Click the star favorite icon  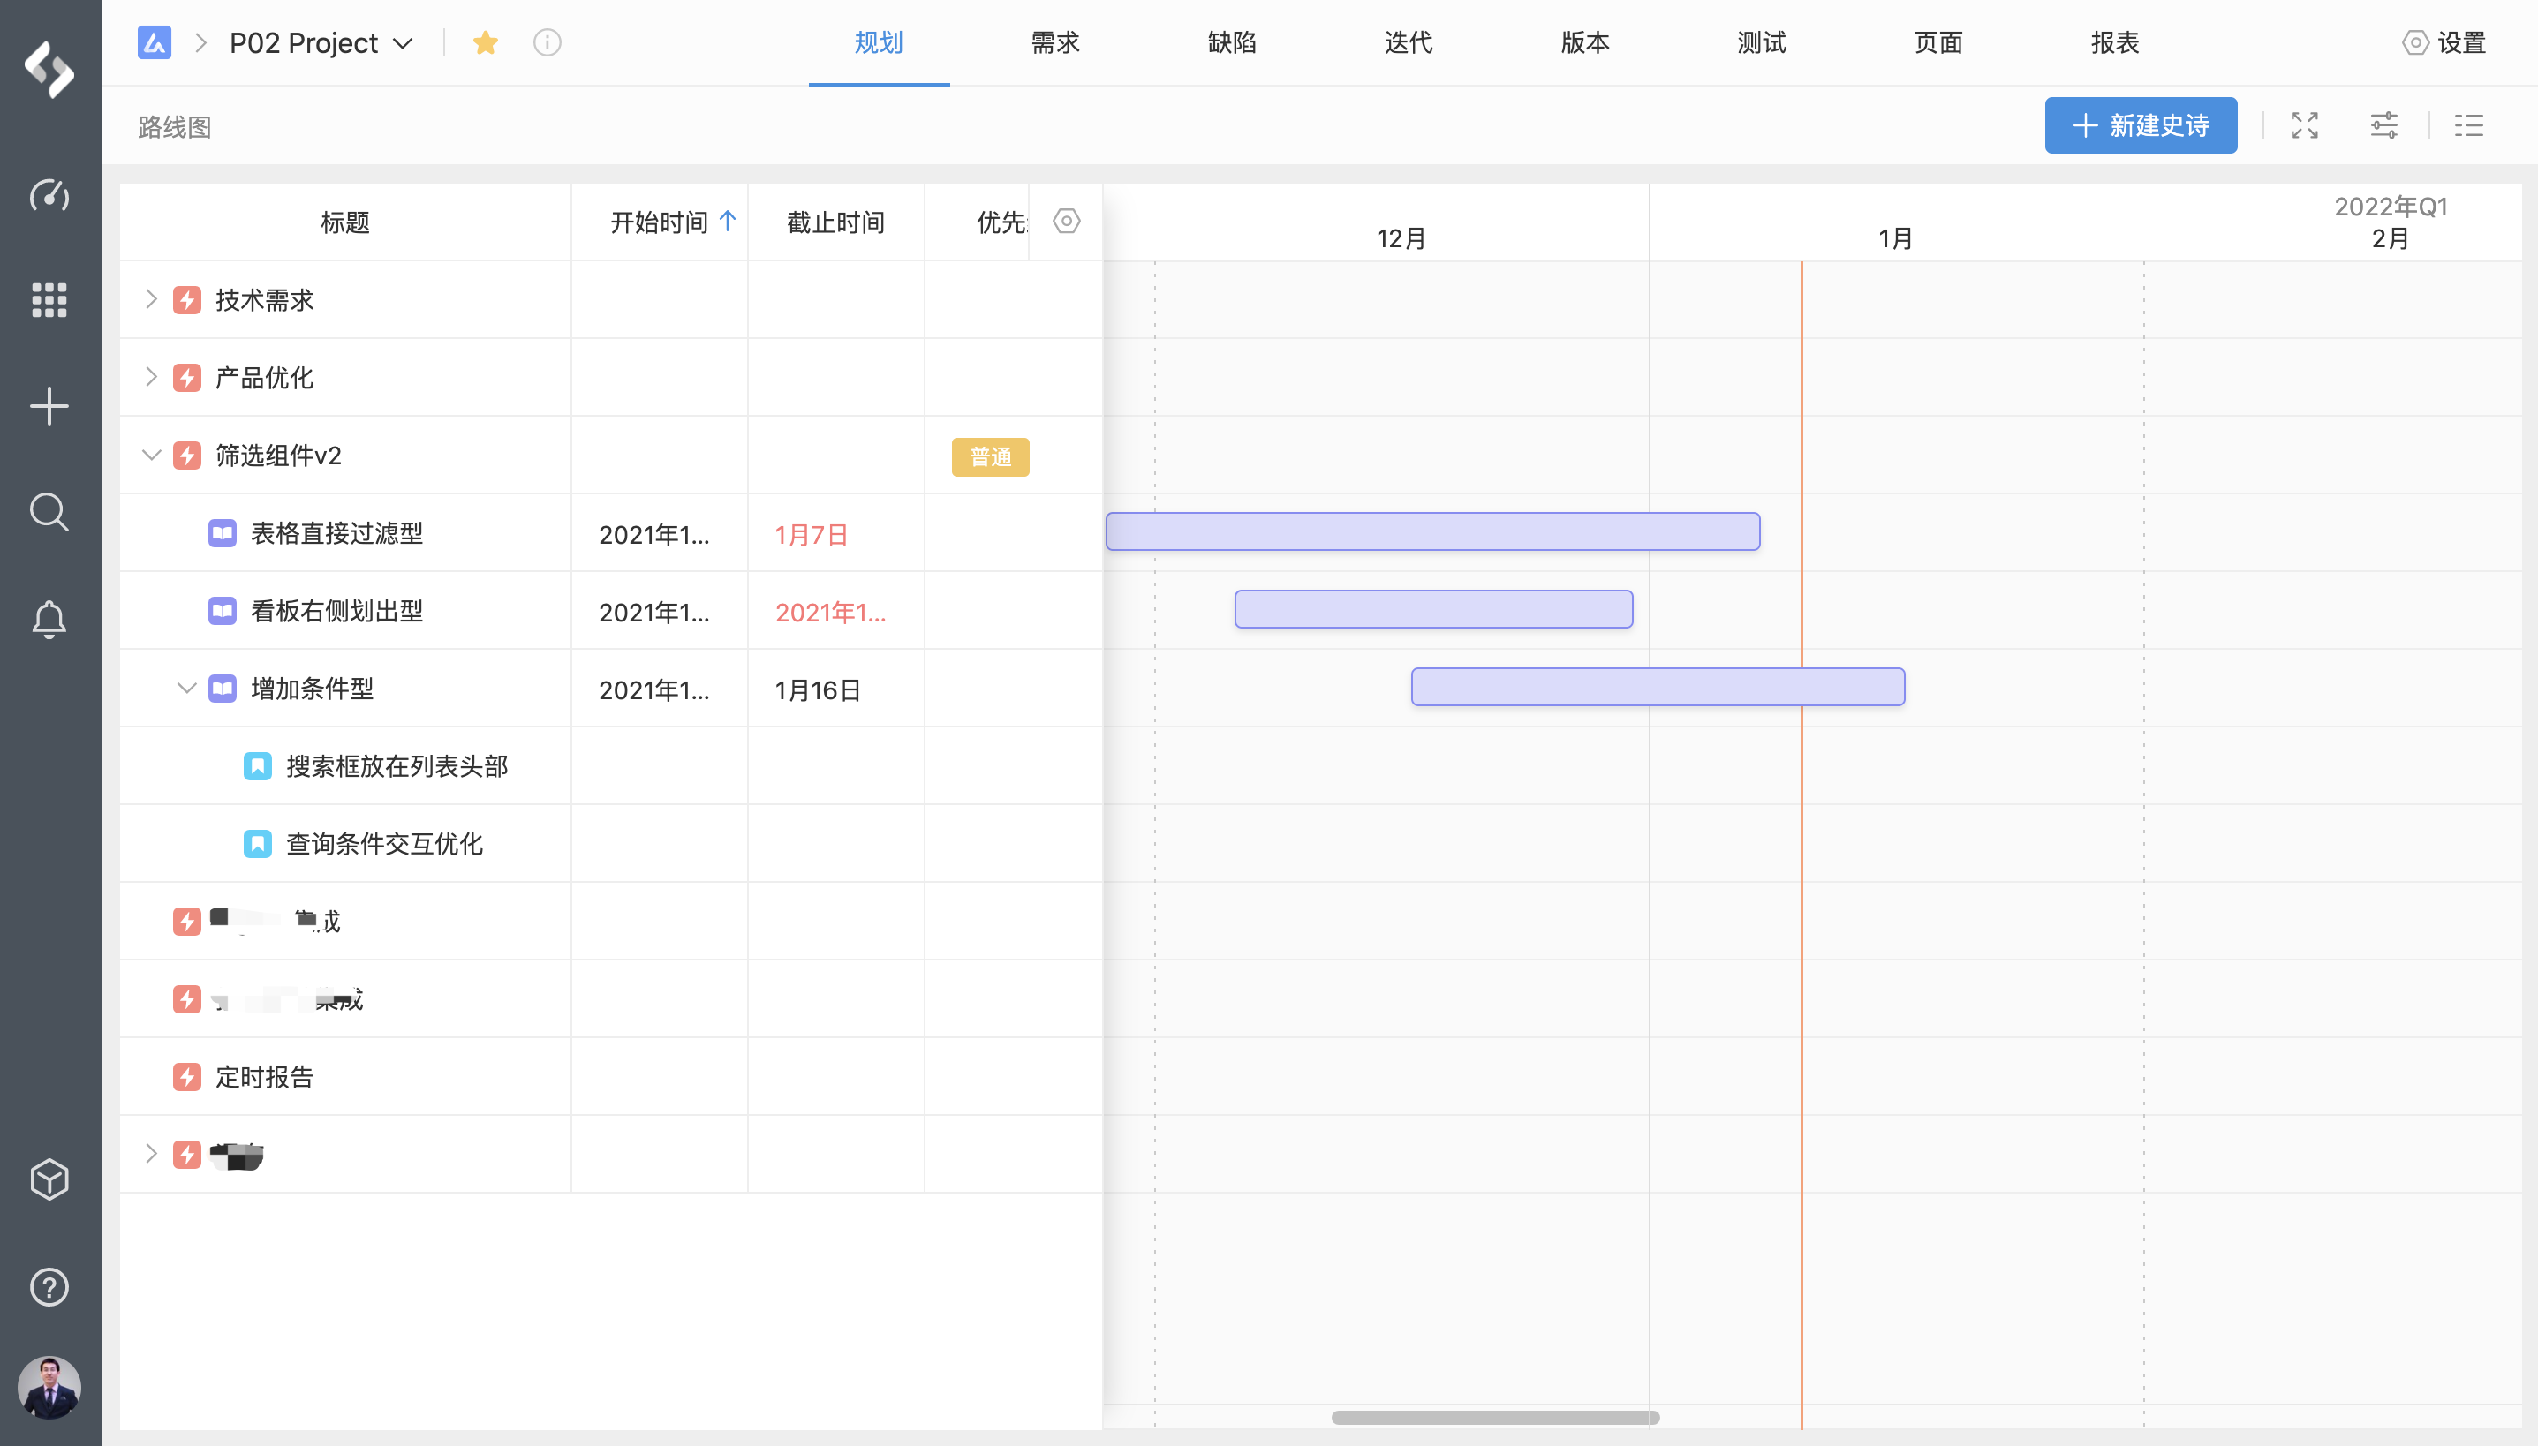[x=485, y=42]
